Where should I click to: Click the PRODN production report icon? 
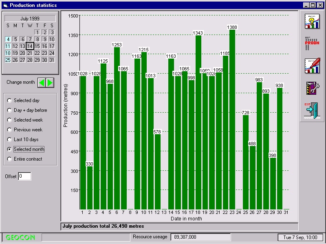(312, 44)
